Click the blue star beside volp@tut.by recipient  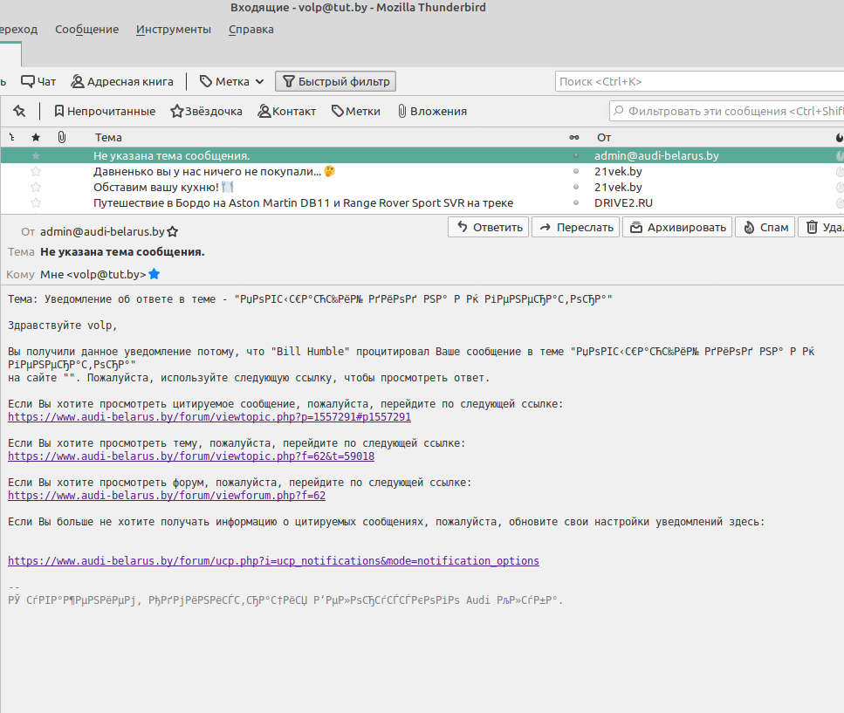pos(154,274)
